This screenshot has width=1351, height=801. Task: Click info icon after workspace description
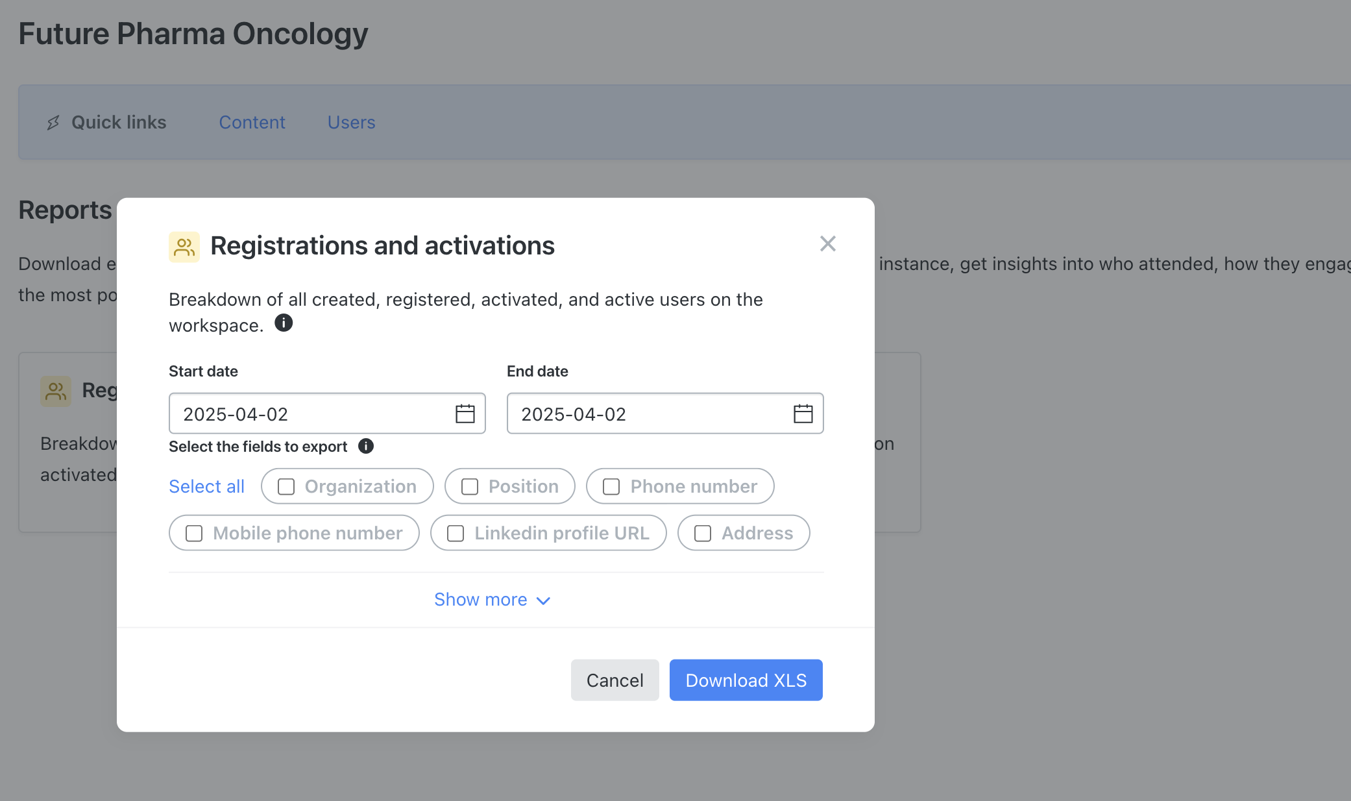pos(284,323)
